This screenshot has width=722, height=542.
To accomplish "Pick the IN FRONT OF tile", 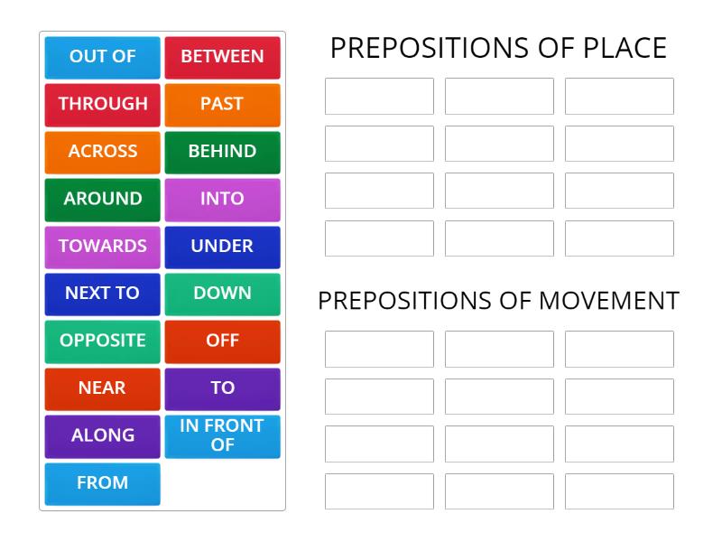I will (x=222, y=435).
